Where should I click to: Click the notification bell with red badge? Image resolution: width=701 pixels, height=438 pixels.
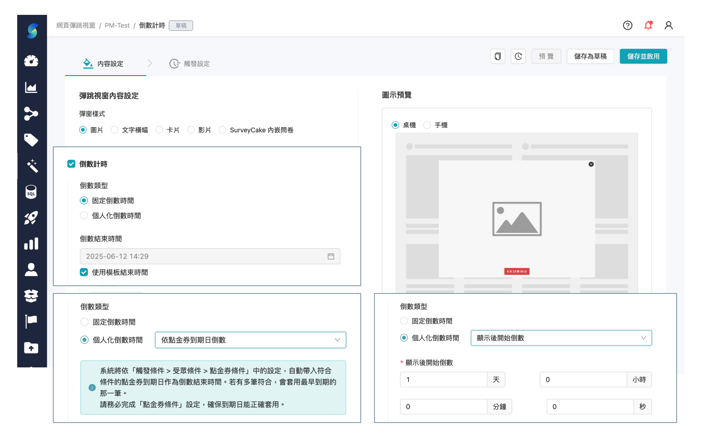pyautogui.click(x=648, y=26)
